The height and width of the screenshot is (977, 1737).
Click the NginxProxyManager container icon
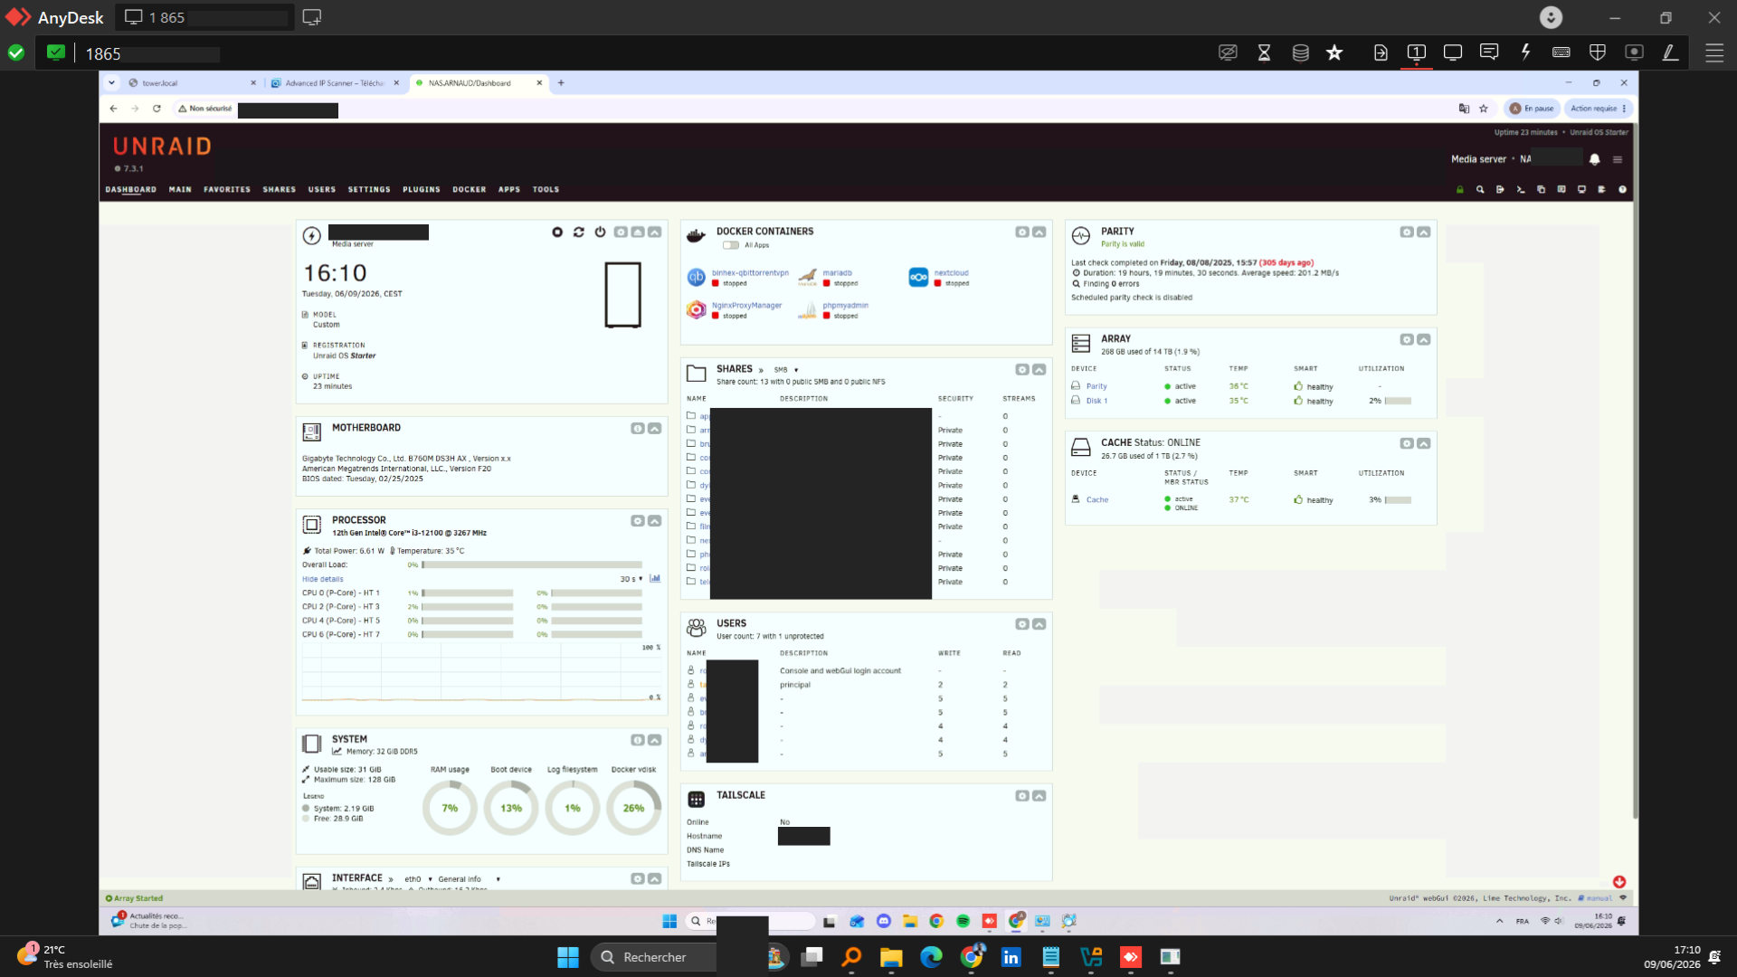pos(697,310)
